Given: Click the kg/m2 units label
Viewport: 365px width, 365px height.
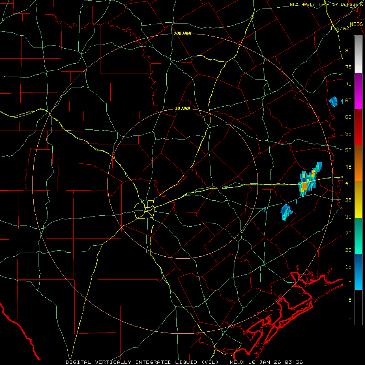Looking at the screenshot, I should (341, 28).
